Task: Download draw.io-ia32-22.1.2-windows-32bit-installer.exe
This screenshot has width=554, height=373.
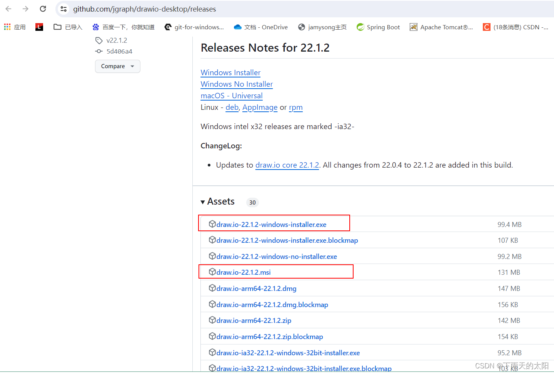Action: point(288,353)
